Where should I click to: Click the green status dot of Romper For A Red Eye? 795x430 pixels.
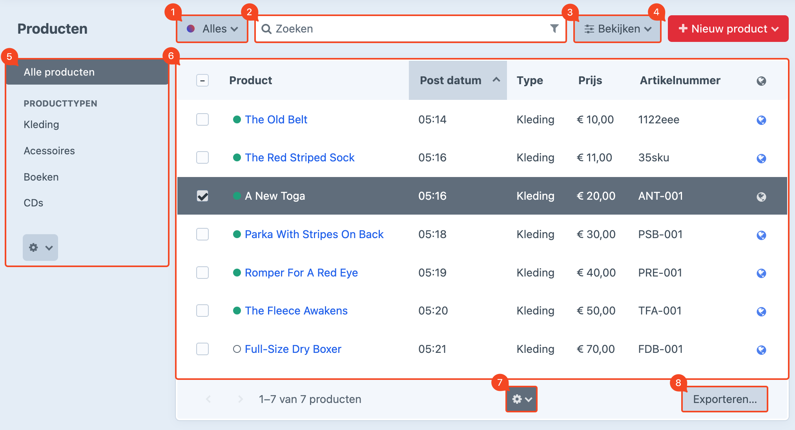coord(237,273)
